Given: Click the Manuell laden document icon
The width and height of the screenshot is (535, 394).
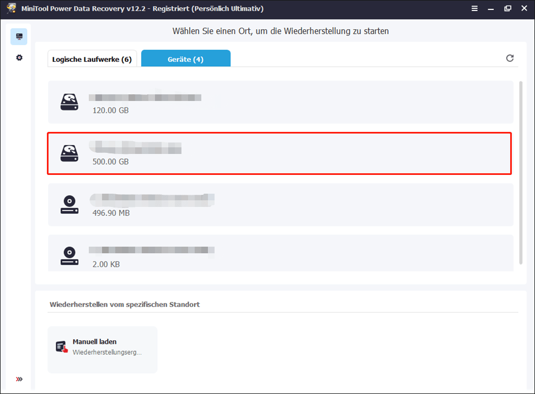Looking at the screenshot, I should [x=61, y=347].
